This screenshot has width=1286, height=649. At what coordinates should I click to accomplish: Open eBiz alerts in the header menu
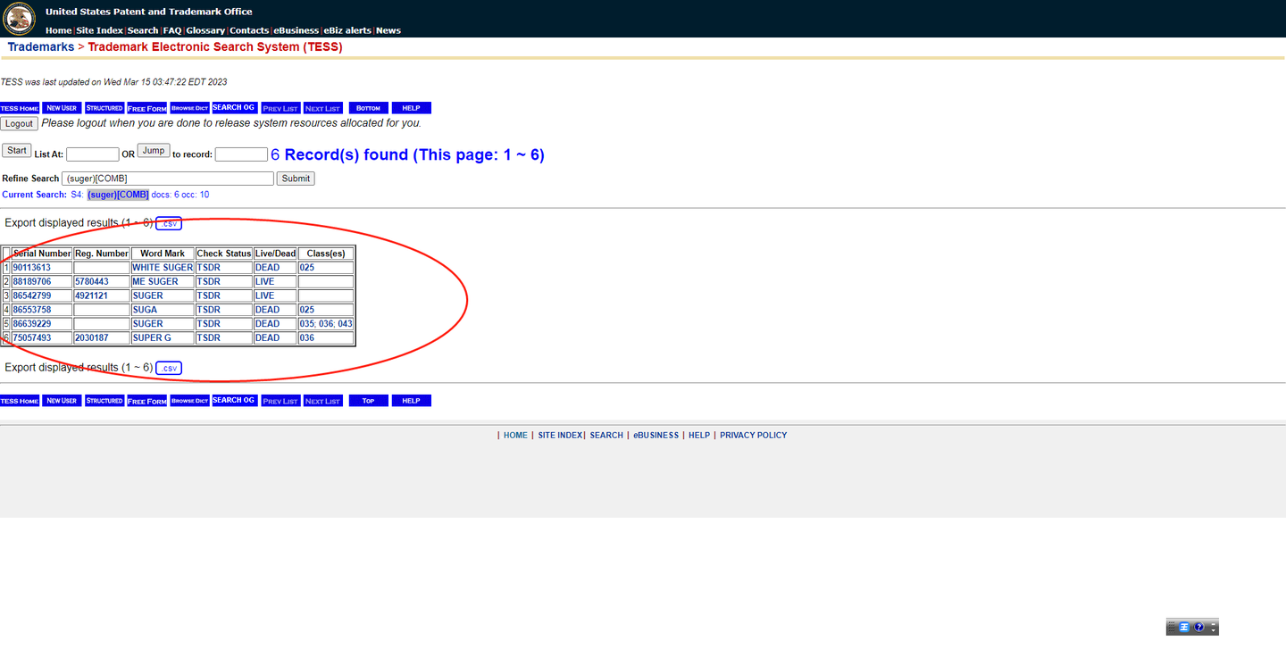pos(347,30)
